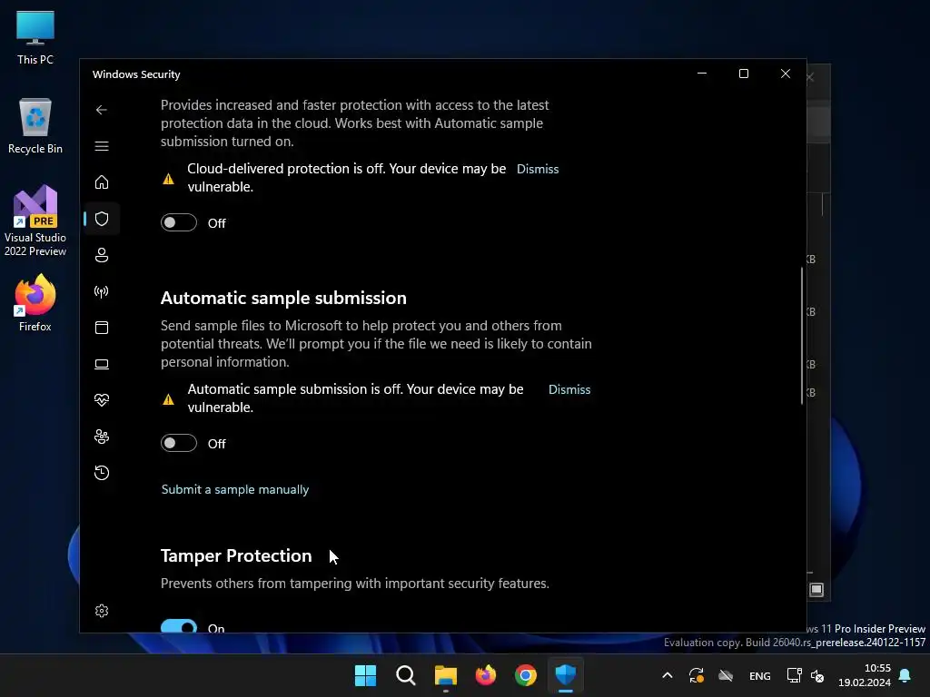Launch Google Chrome from taskbar
This screenshot has width=930, height=697.
[x=526, y=675]
